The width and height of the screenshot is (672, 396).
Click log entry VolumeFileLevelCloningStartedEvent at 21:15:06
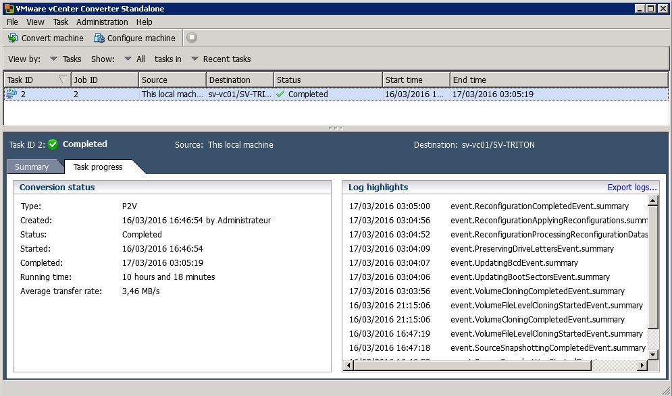tap(546, 305)
